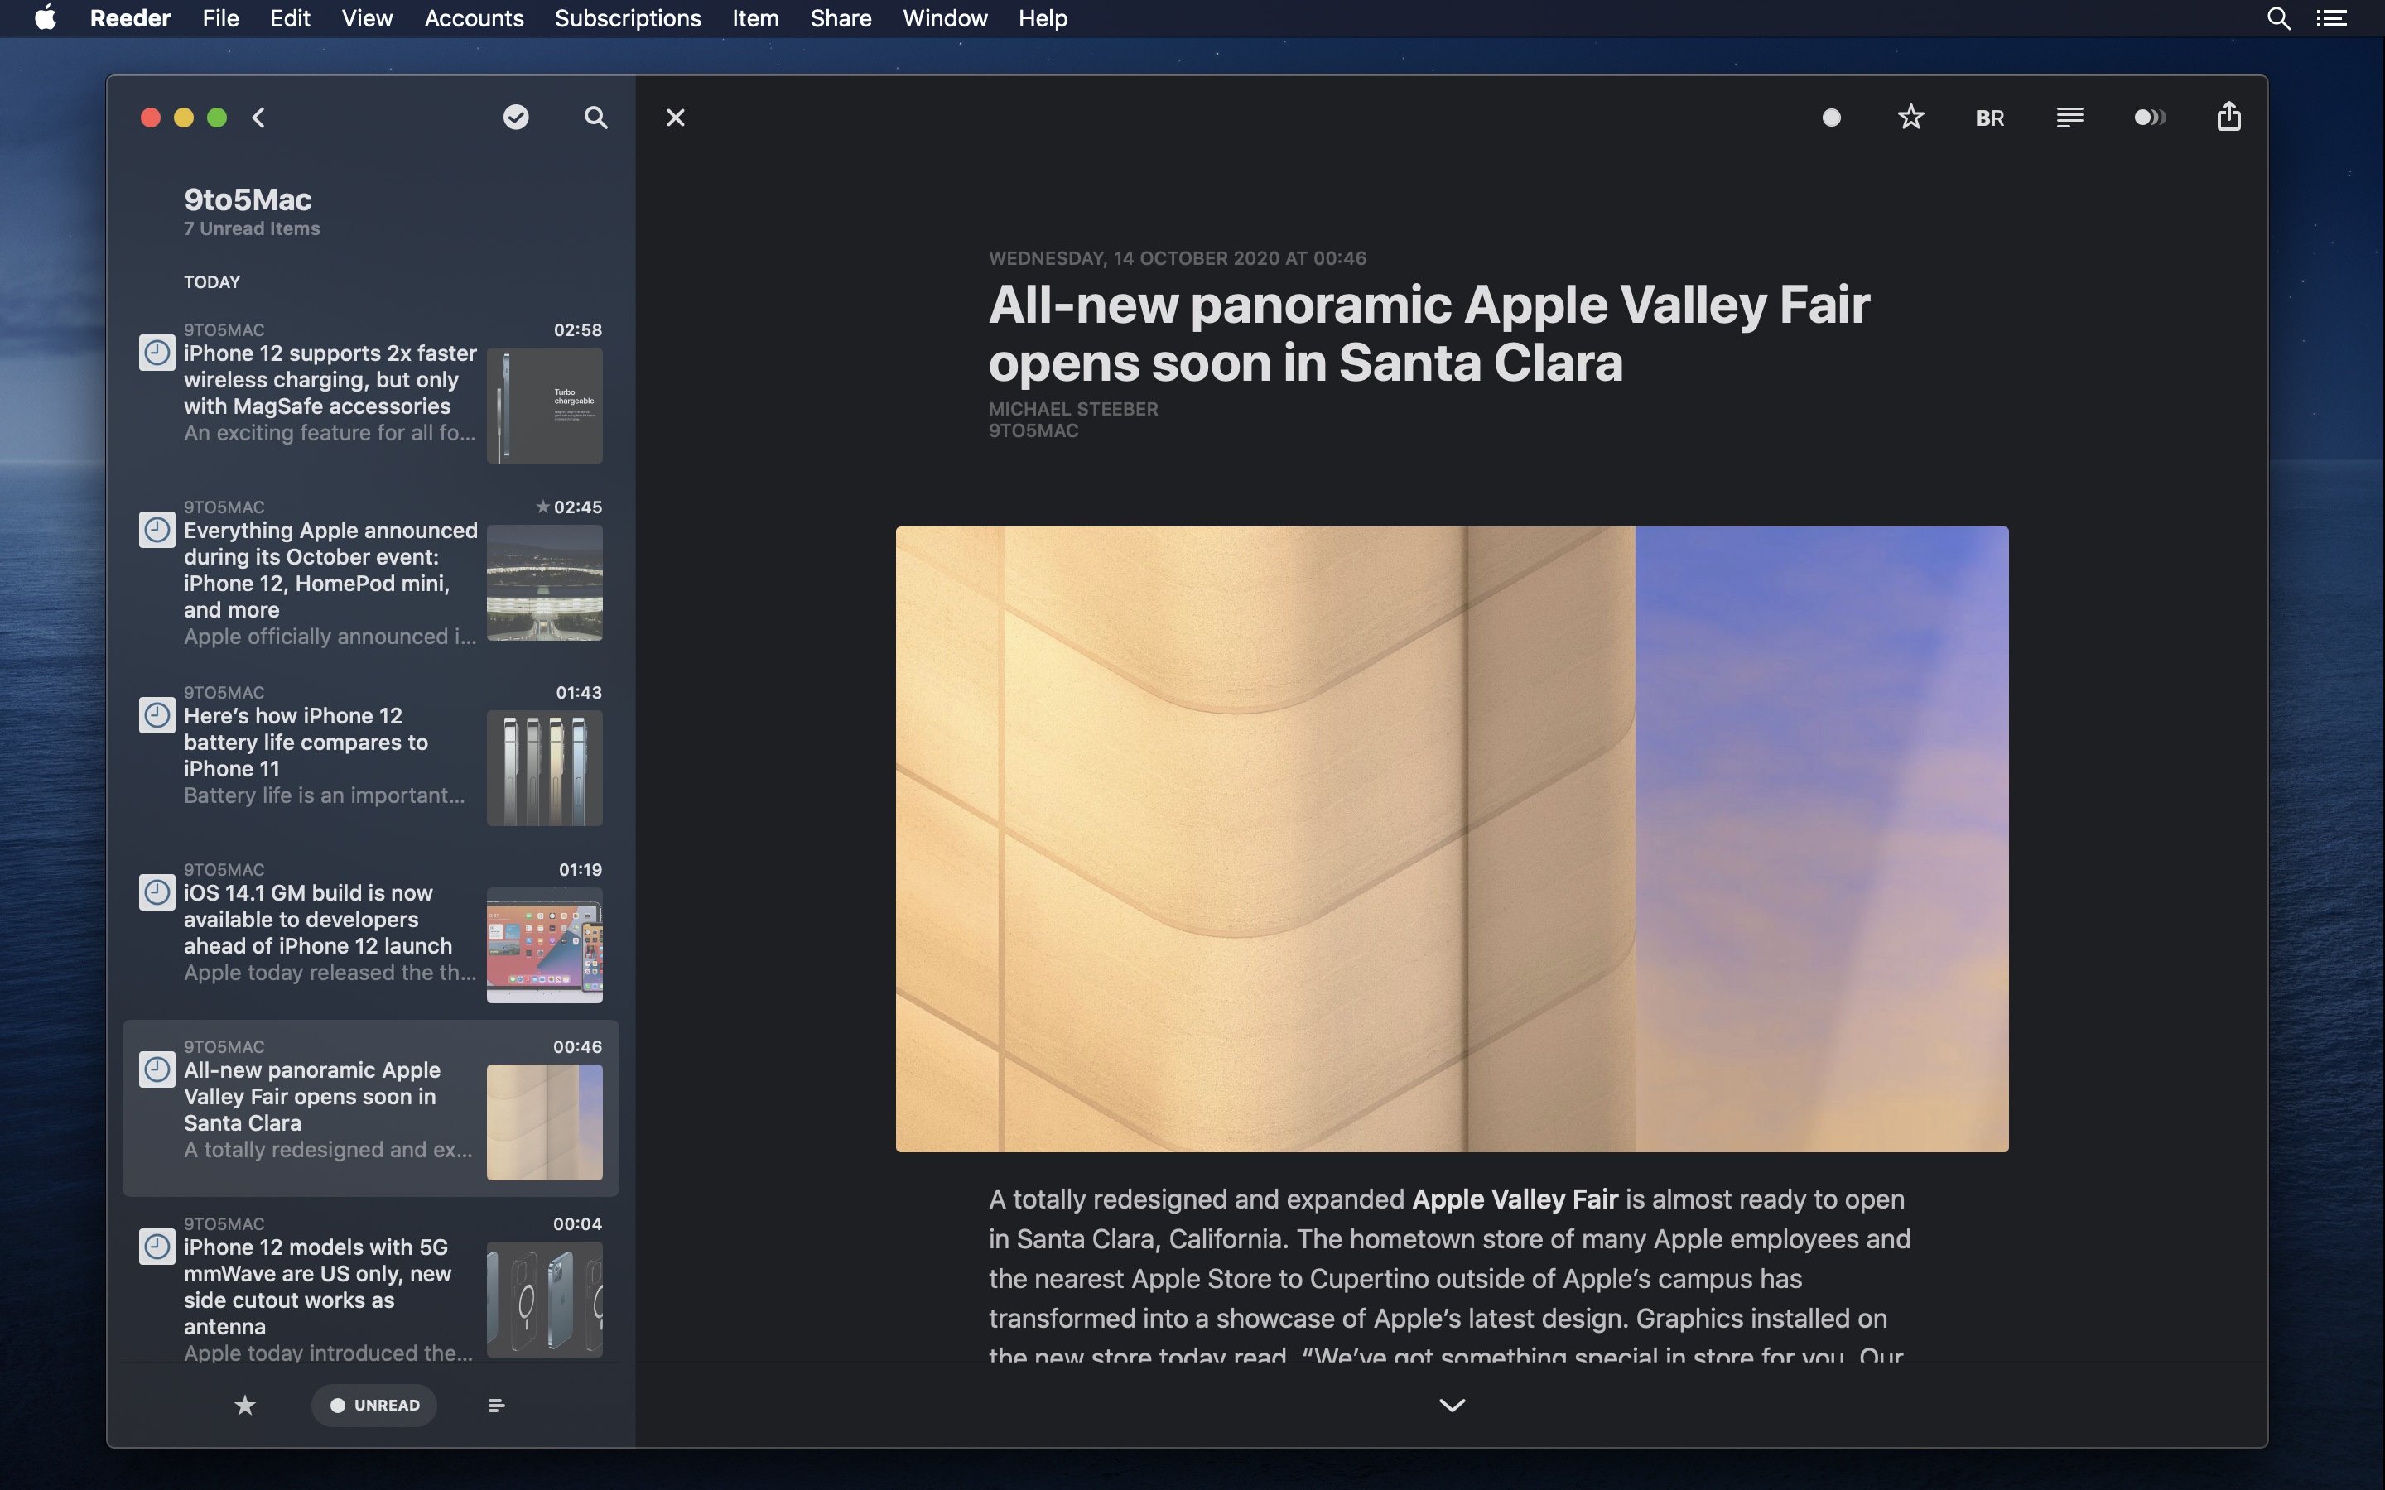
Task: Open the October event Apple Park thumbnail
Action: click(x=545, y=584)
